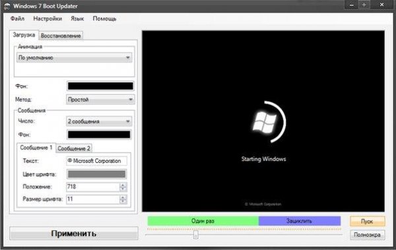Switch to the Загрузка tab
Viewport: 396px width, 250px height.
pos(24,35)
